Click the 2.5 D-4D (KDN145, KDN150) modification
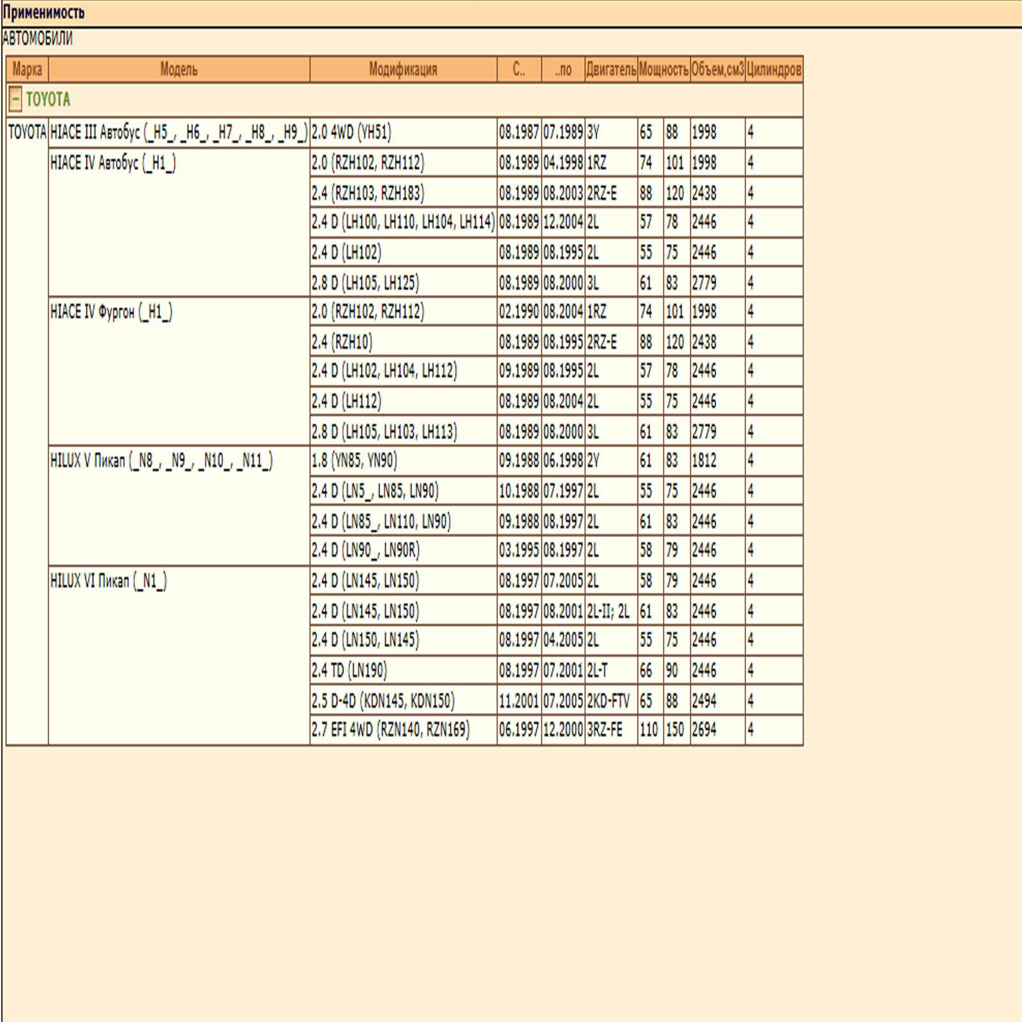This screenshot has width=1022, height=1022. [383, 701]
